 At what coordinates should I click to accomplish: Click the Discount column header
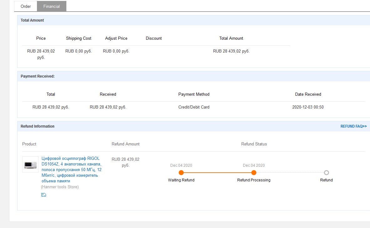pyautogui.click(x=154, y=38)
